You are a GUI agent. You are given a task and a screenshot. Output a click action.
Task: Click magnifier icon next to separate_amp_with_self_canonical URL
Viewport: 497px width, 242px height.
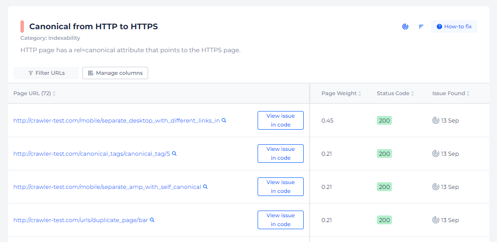[205, 187]
